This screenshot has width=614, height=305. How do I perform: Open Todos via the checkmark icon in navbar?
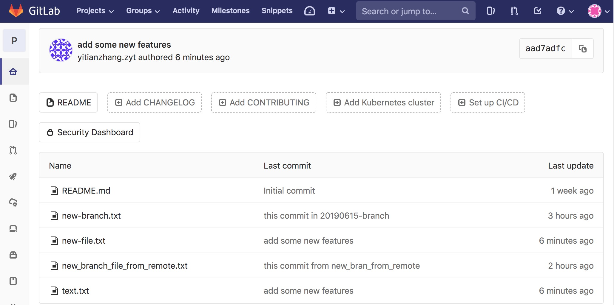pos(537,11)
